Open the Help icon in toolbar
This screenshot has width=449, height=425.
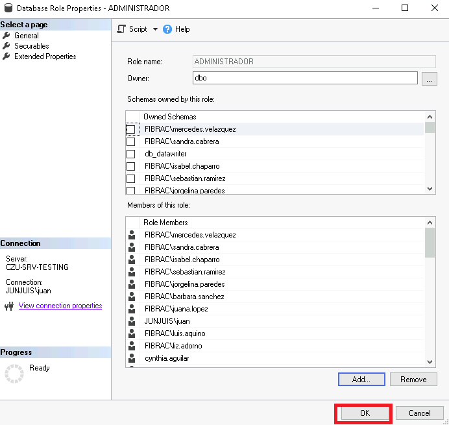(167, 29)
